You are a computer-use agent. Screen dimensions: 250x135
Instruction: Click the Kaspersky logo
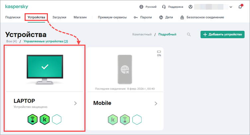(x=17, y=7)
